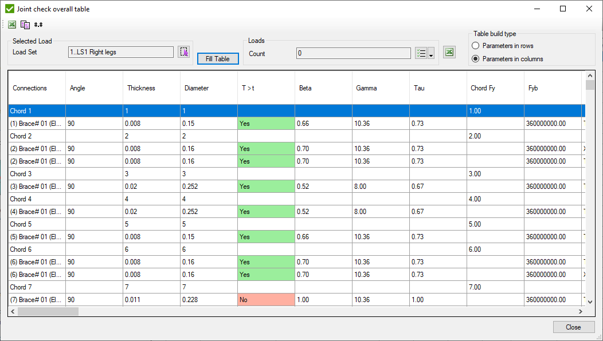
Task: Click the Close button
Action: point(573,327)
